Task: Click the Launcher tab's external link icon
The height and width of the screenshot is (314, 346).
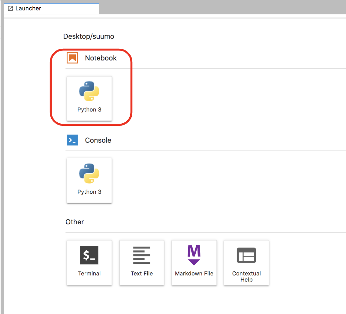Action: click(10, 9)
